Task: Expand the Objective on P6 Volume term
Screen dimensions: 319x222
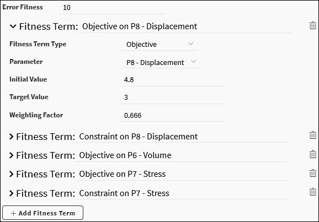Action: pos(11,155)
